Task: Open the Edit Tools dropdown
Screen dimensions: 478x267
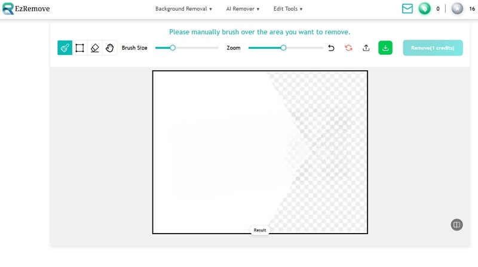Action: click(288, 9)
